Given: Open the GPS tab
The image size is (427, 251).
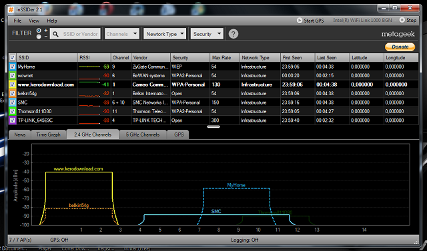Looking at the screenshot, I should pos(179,134).
